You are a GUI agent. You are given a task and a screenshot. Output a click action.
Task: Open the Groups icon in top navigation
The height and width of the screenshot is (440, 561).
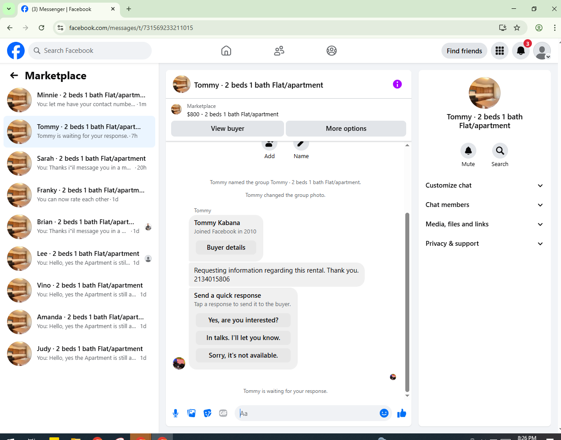point(332,51)
